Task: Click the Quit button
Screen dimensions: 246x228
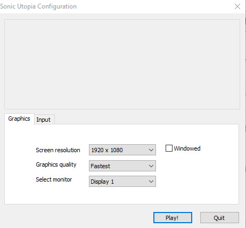Action: coord(219,217)
